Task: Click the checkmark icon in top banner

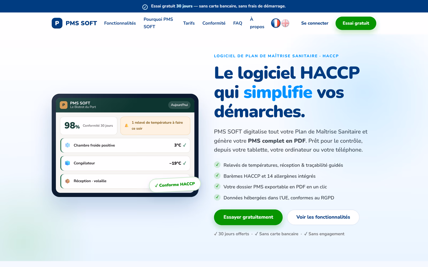Action: [145, 7]
